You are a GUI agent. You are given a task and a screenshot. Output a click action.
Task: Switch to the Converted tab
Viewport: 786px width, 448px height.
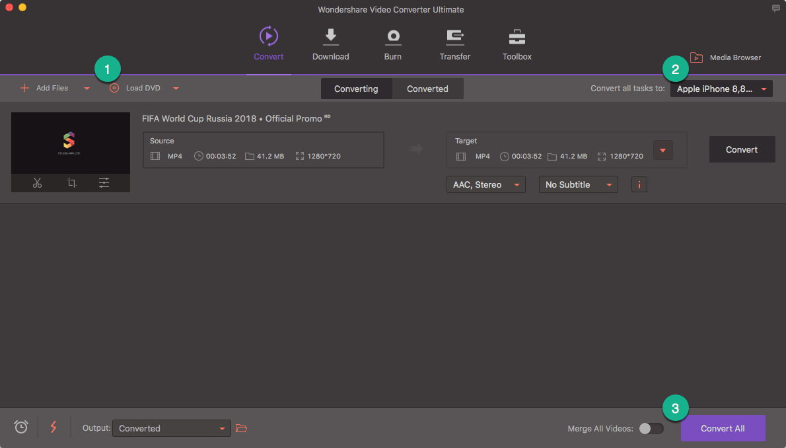coord(427,89)
